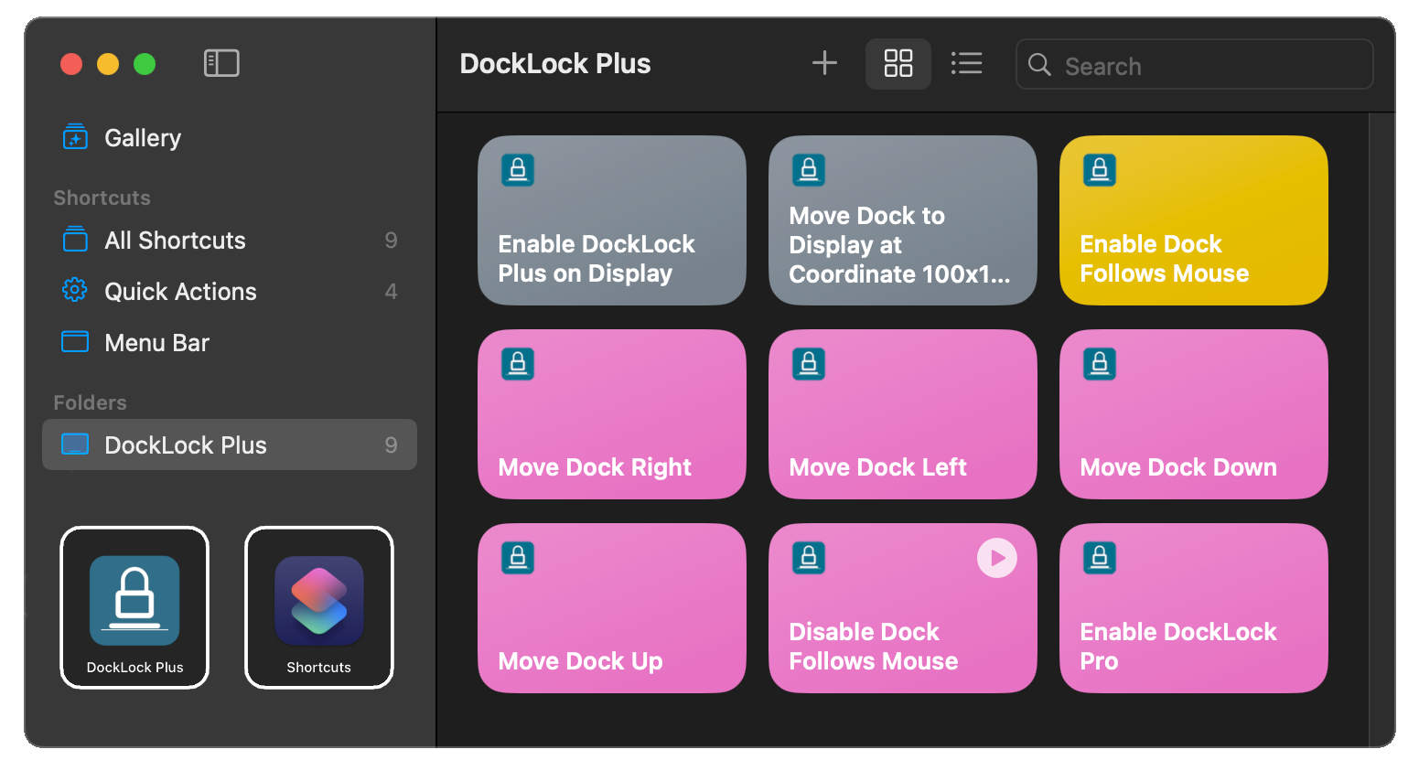
Task: Click the All Shortcuts stack icon
Action: [75, 240]
